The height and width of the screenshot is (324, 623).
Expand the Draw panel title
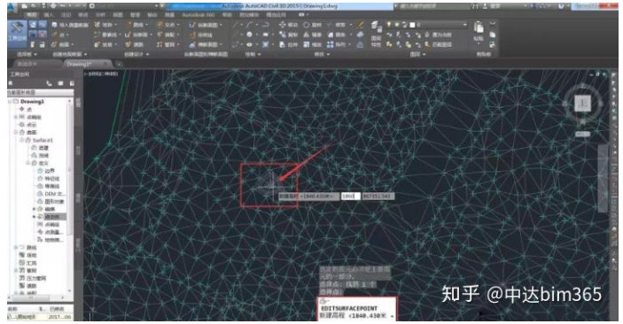click(x=253, y=54)
